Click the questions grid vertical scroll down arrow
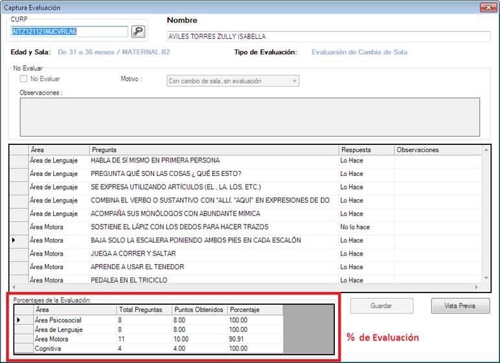 486,278
